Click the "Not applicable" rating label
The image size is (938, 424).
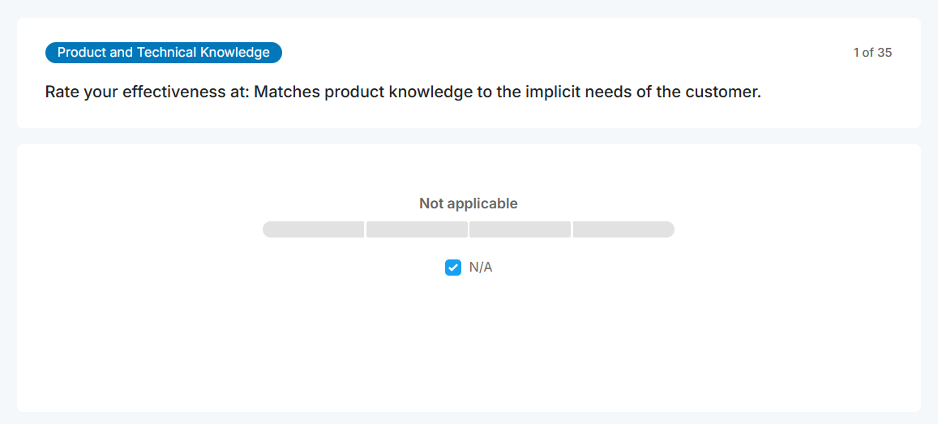[468, 203]
